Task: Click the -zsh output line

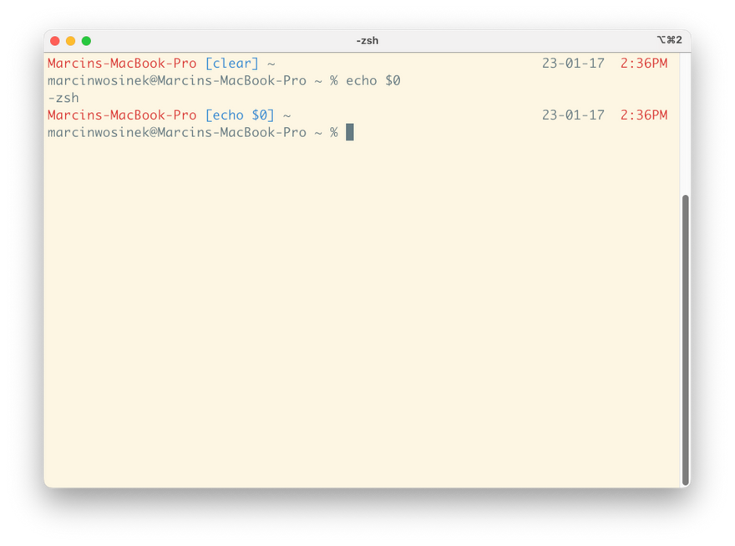Action: pos(63,98)
